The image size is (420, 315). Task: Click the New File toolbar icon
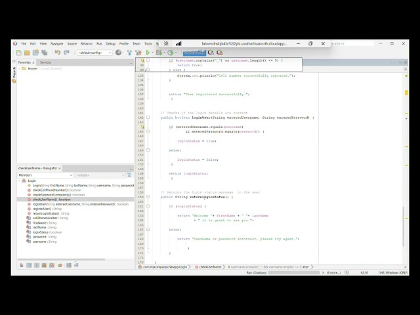(x=18, y=52)
